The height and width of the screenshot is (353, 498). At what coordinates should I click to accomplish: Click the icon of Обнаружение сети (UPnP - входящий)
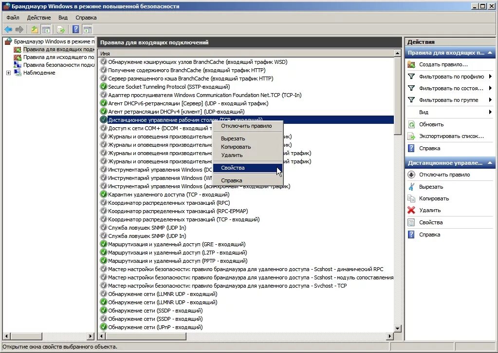(104, 327)
